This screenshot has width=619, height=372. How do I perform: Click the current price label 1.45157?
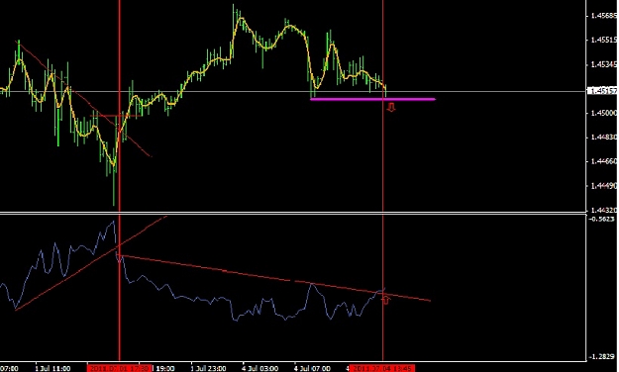(x=602, y=91)
